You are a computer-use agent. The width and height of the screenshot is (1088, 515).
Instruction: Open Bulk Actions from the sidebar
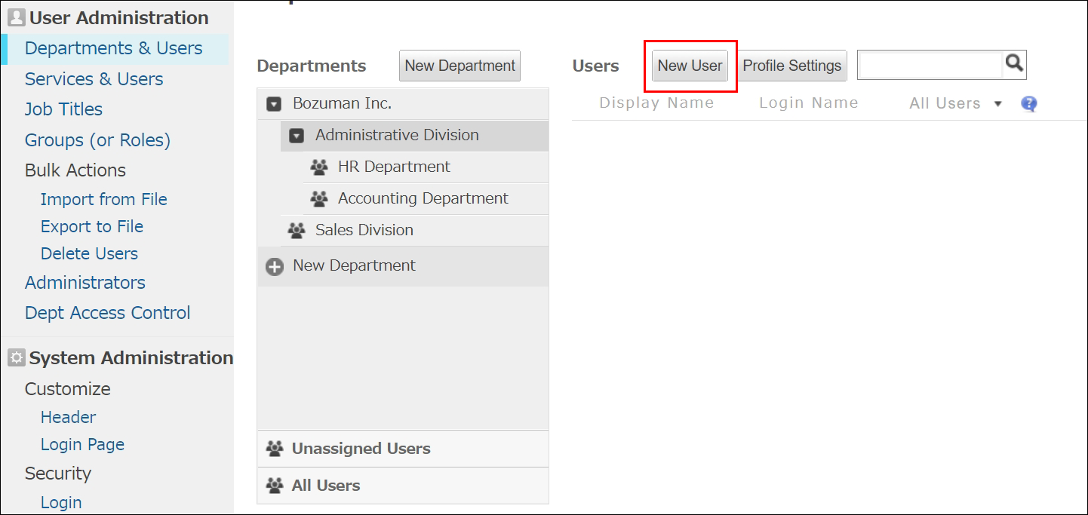point(75,170)
